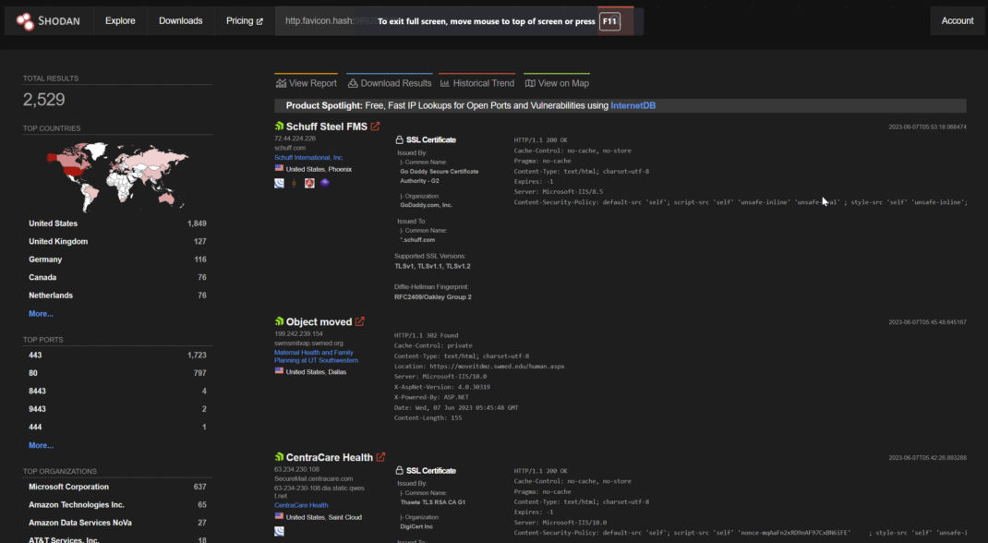Click the View on Map icon
The image size is (988, 543).
coord(530,83)
